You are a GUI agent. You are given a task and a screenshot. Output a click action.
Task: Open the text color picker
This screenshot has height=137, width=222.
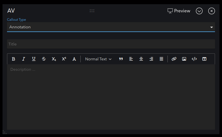click(x=74, y=59)
